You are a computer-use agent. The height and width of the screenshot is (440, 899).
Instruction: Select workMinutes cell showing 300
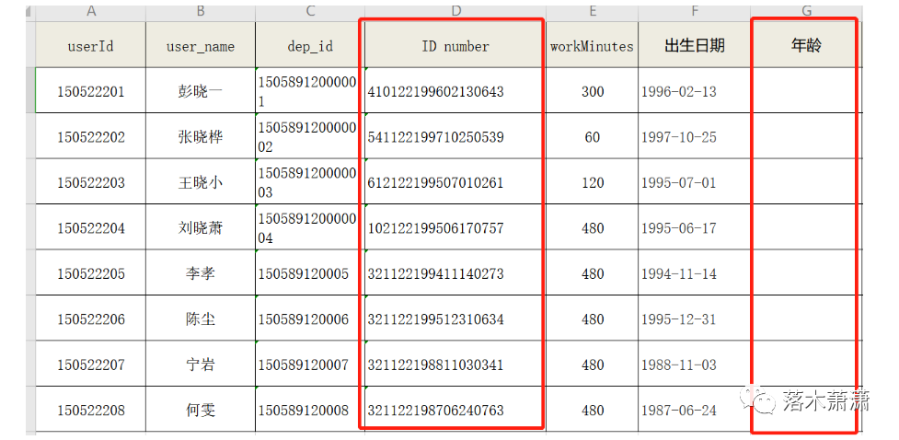pyautogui.click(x=593, y=90)
